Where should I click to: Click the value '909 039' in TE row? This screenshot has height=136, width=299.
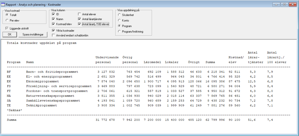coord(154,105)
